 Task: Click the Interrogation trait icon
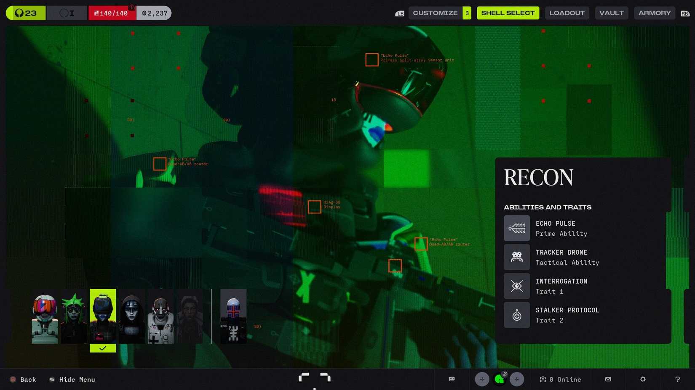[x=516, y=286]
